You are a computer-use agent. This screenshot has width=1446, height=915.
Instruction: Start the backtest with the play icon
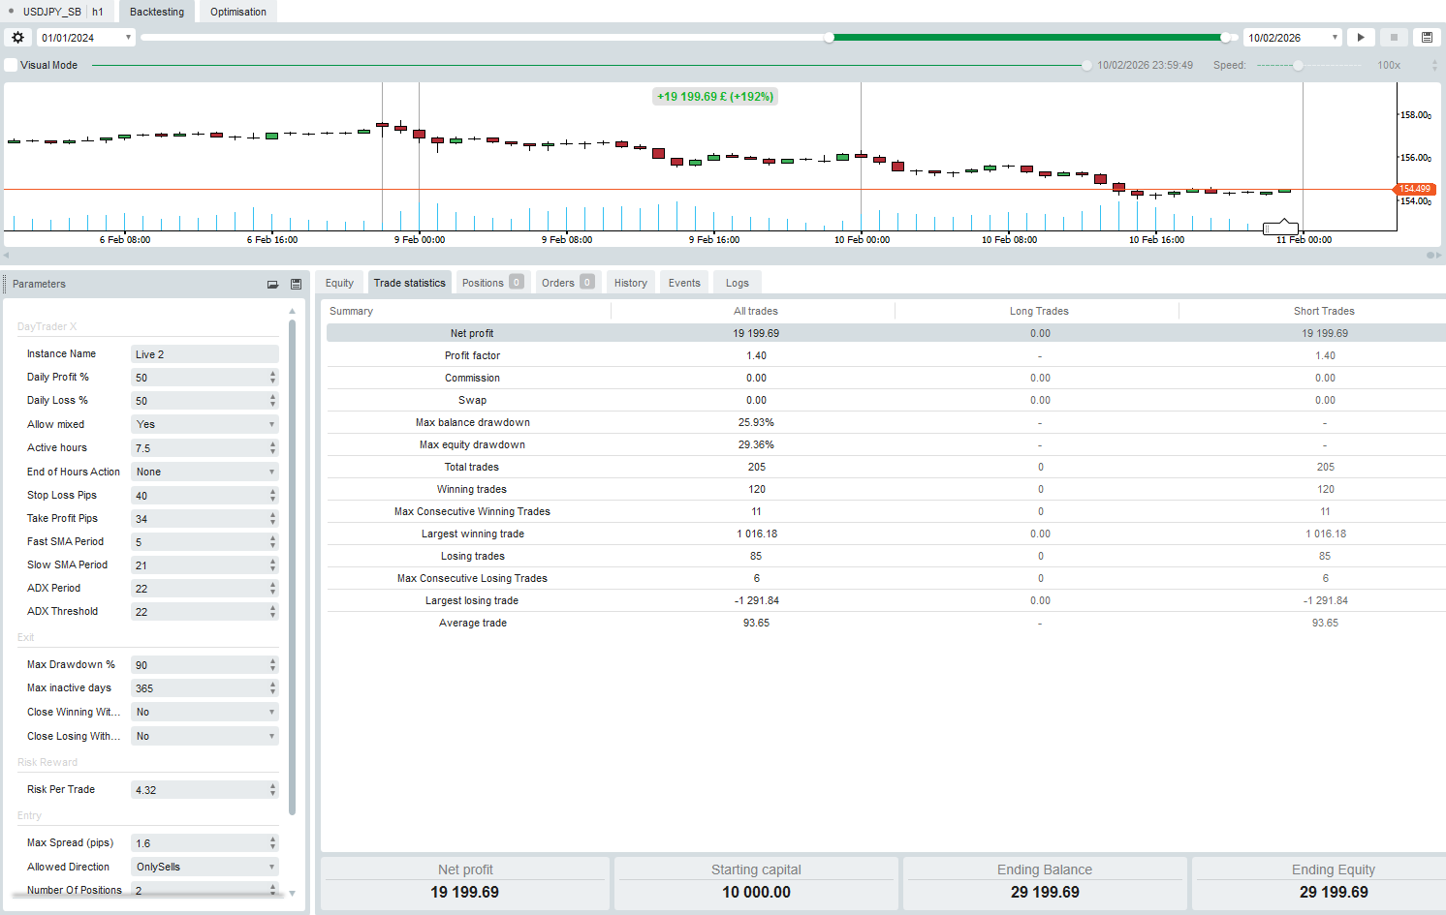1361,37
